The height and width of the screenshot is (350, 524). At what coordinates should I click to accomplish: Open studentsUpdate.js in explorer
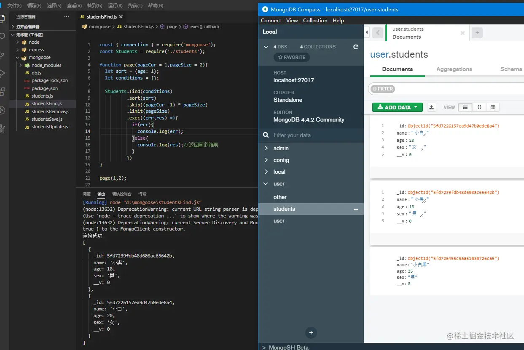pos(49,127)
